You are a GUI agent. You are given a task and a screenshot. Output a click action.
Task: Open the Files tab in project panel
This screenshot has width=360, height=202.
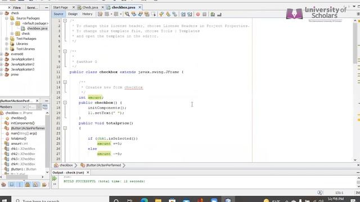point(17,7)
